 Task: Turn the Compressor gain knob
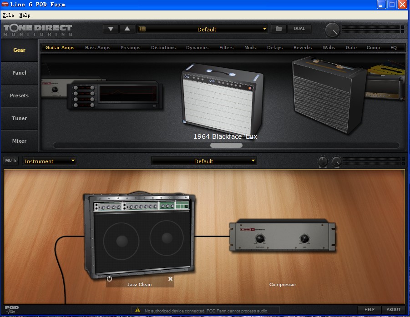pyautogui.click(x=304, y=238)
